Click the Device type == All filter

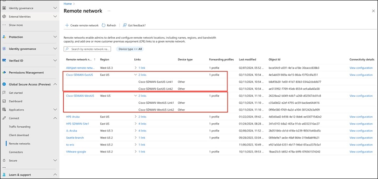point(131,49)
